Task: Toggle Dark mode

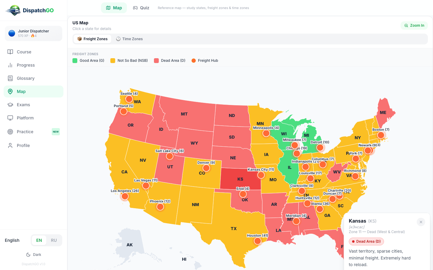Action: point(34,255)
